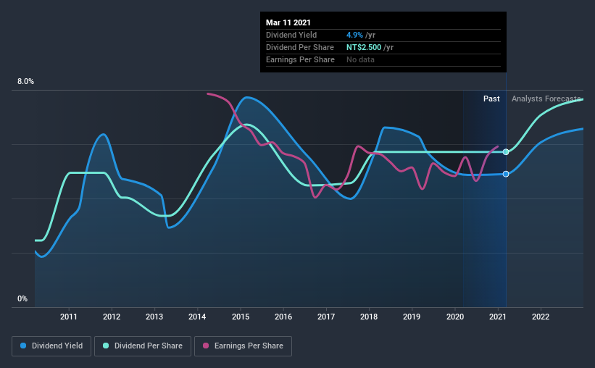Click the 2013 x-axis label
The width and height of the screenshot is (595, 368).
click(x=154, y=317)
